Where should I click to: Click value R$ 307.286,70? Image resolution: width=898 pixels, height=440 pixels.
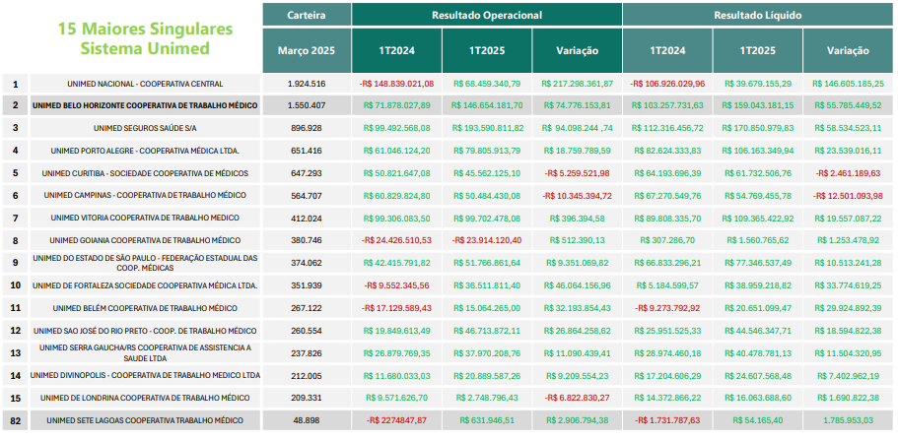pyautogui.click(x=667, y=240)
